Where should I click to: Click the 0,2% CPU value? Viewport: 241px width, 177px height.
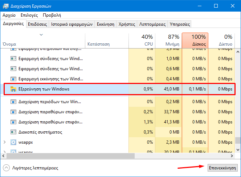coord(148,112)
